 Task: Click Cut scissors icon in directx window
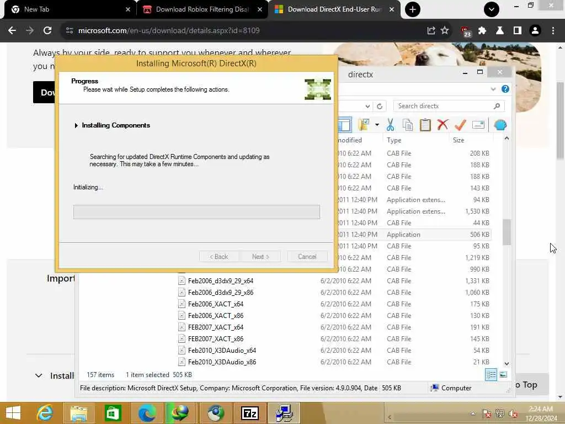click(390, 125)
